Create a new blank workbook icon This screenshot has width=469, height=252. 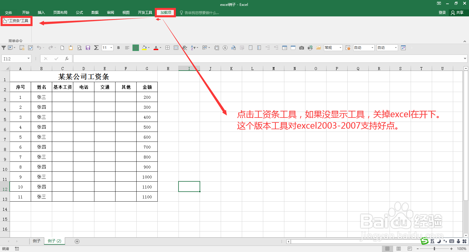tap(62, 48)
